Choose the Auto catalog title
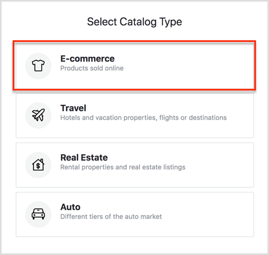The height and width of the screenshot is (255, 269). 70,207
